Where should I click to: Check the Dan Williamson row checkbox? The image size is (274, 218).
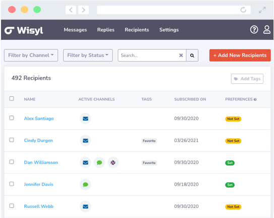coord(12,162)
